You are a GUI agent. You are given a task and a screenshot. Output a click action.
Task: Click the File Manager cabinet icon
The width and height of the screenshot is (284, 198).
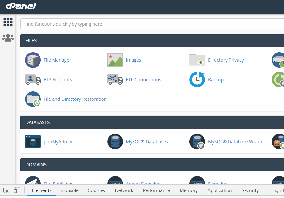click(33, 60)
